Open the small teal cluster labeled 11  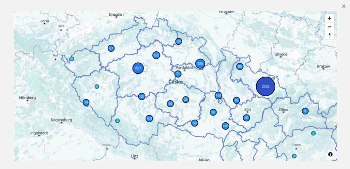pyautogui.click(x=97, y=86)
